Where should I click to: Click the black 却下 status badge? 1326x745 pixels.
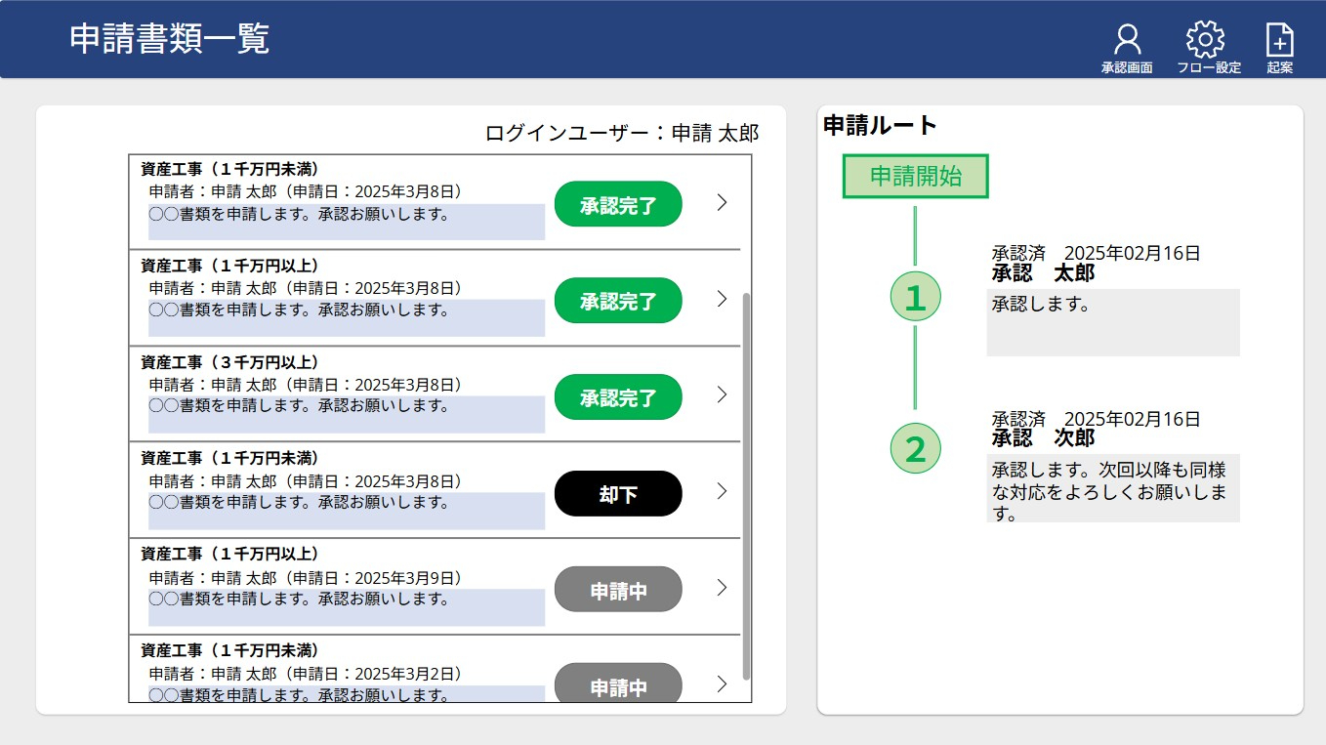[x=618, y=494]
